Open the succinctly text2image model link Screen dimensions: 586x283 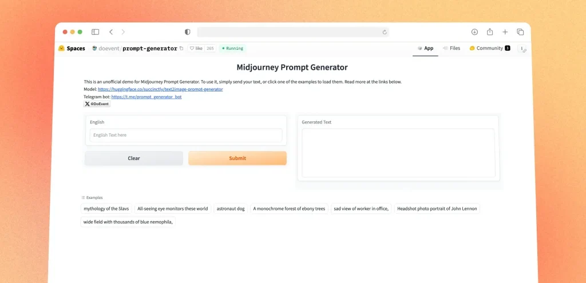pos(160,89)
